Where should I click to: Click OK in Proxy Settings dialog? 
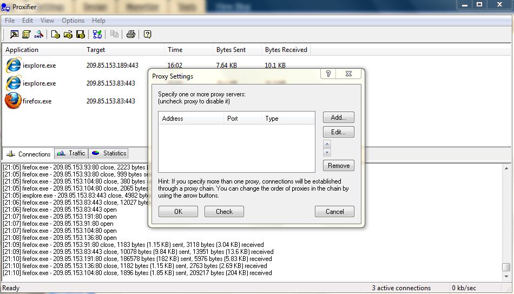click(x=178, y=211)
